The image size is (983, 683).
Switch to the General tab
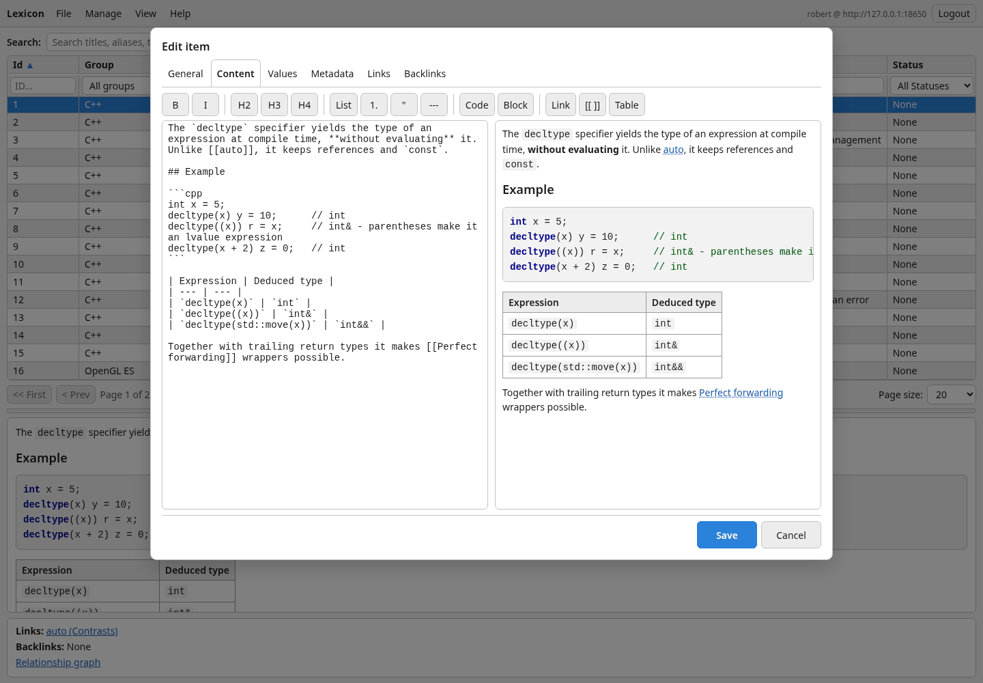point(186,74)
